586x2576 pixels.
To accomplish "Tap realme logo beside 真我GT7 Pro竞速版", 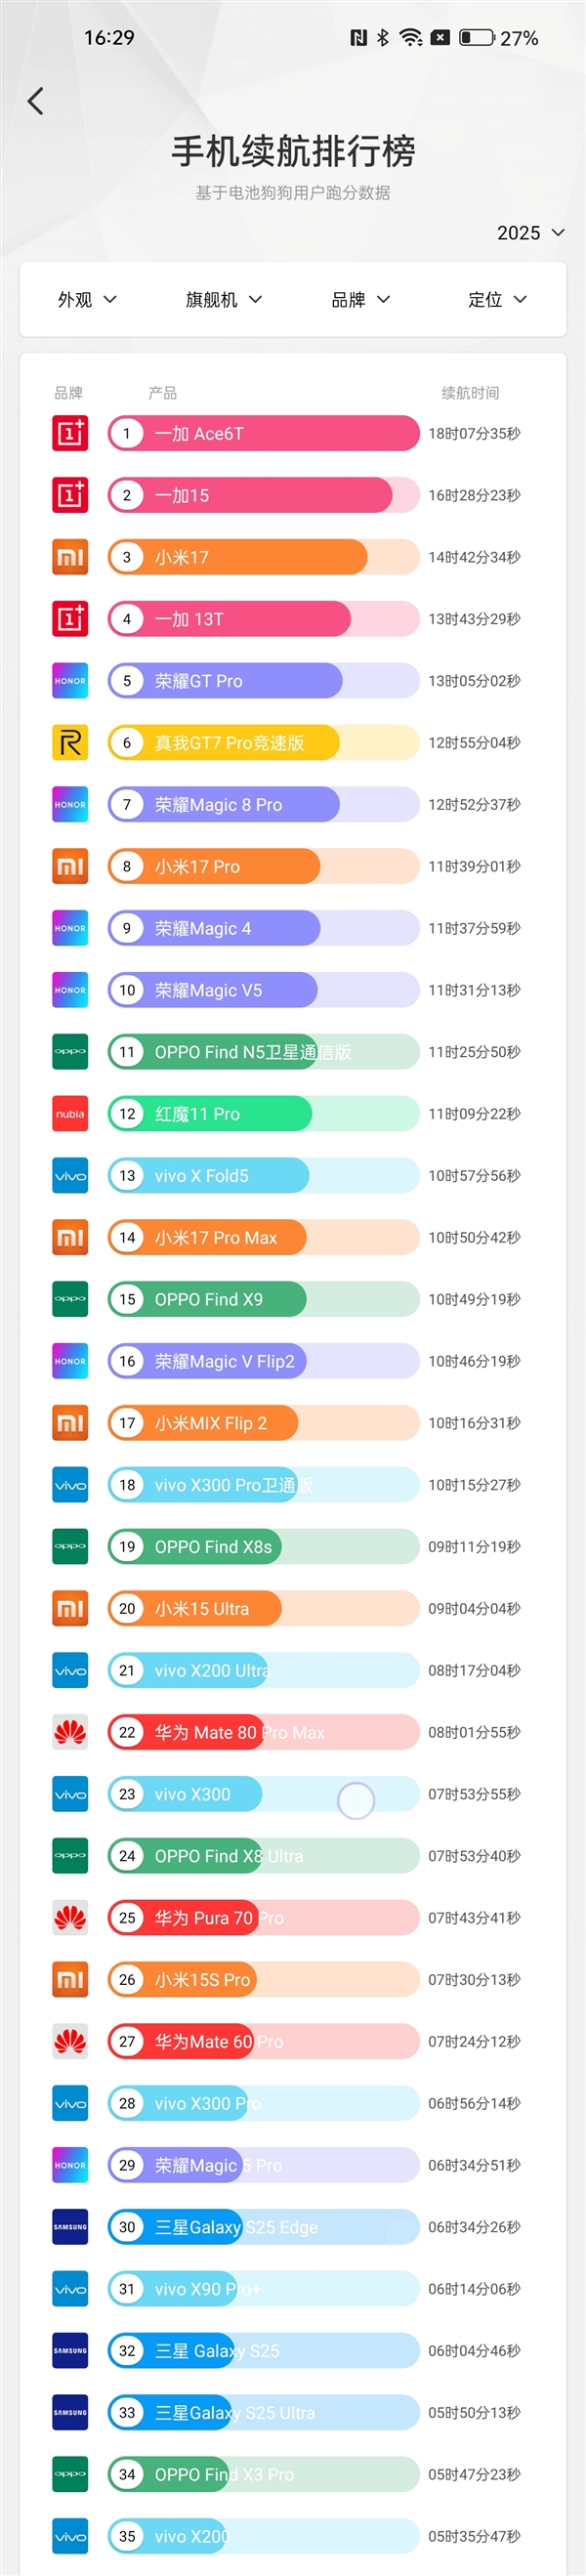I will click(x=70, y=743).
